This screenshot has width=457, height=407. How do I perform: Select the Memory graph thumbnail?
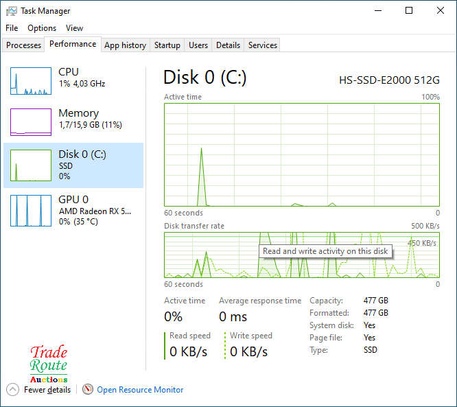[31, 122]
